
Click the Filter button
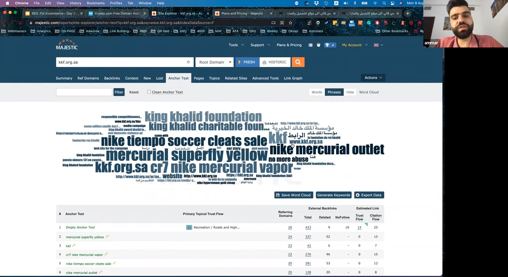[x=119, y=92]
